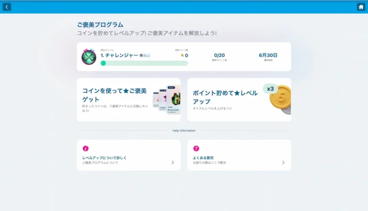Expand the レベルアップについて詳しく chevron arrow
Screen dimensions: 368x211
click(x=172, y=163)
